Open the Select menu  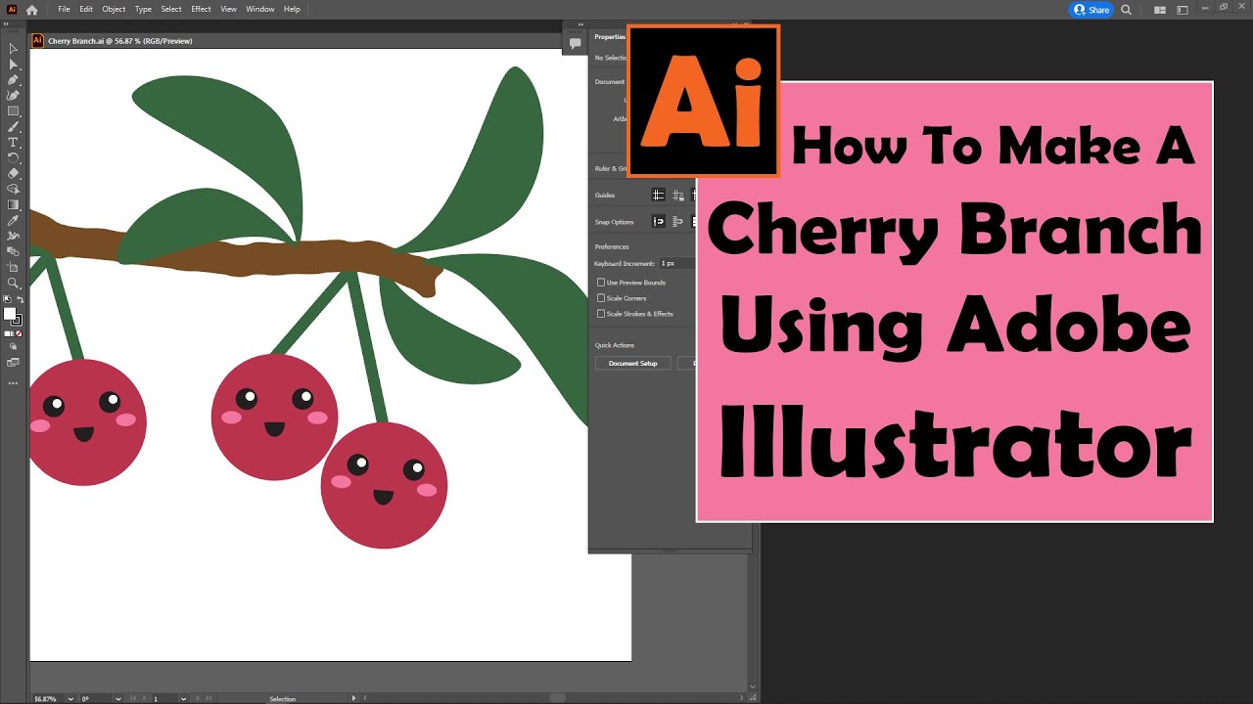click(x=171, y=9)
